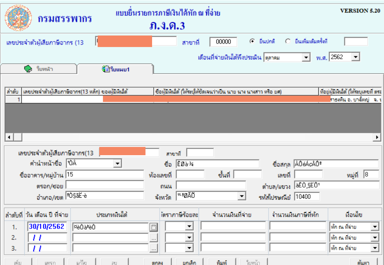Open tax rate dropdown in row 2
Image resolution: width=384 pixels, height=265 pixels.
tap(189, 237)
